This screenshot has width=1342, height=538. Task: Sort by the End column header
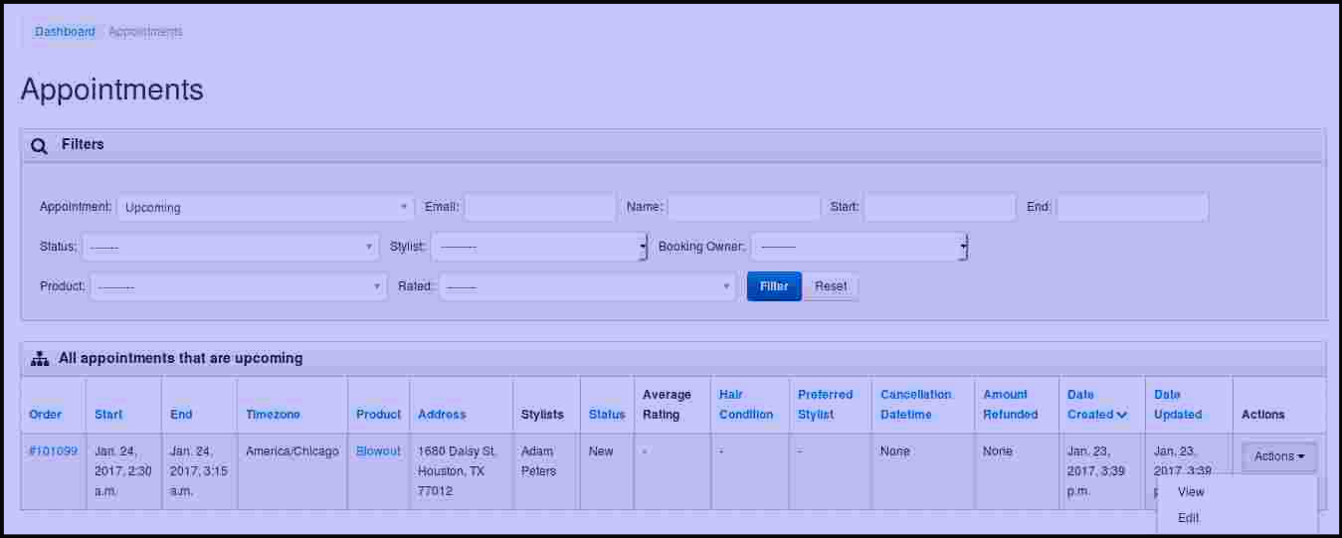pyautogui.click(x=181, y=415)
